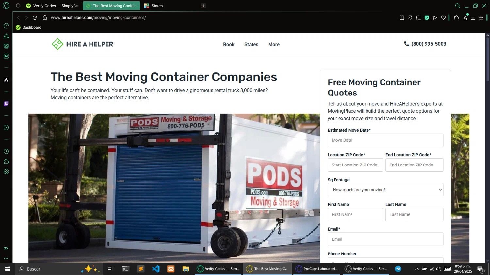View site security lock information
Screen dimensions: 490x275
[x=45, y=18]
